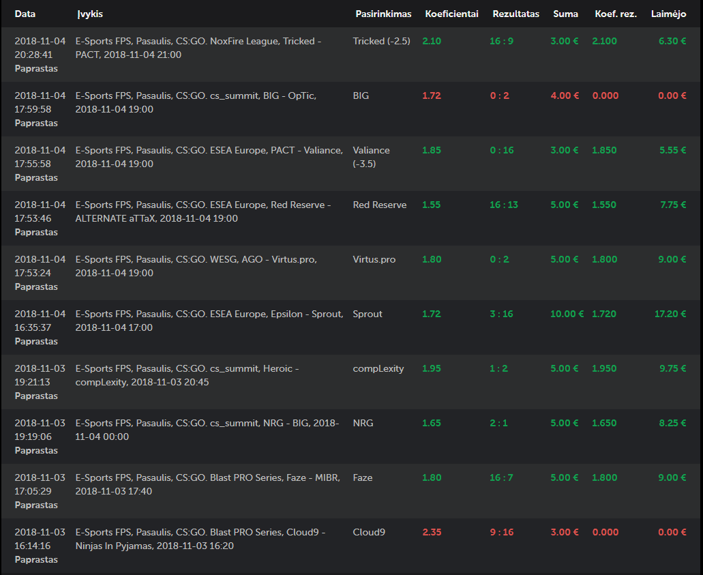Viewport: 703px width, 575px height.
Task: Click the 2018-11-03 16:14:16 timestamp
Action: 40,539
